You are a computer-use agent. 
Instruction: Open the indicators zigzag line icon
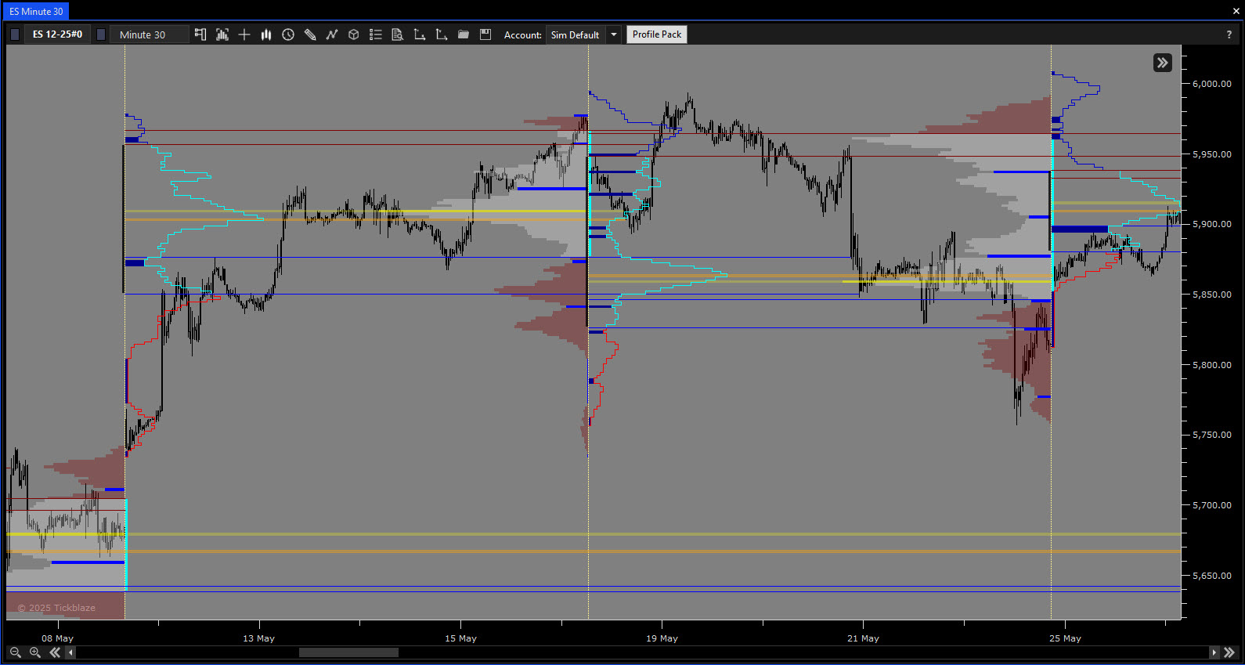click(332, 34)
